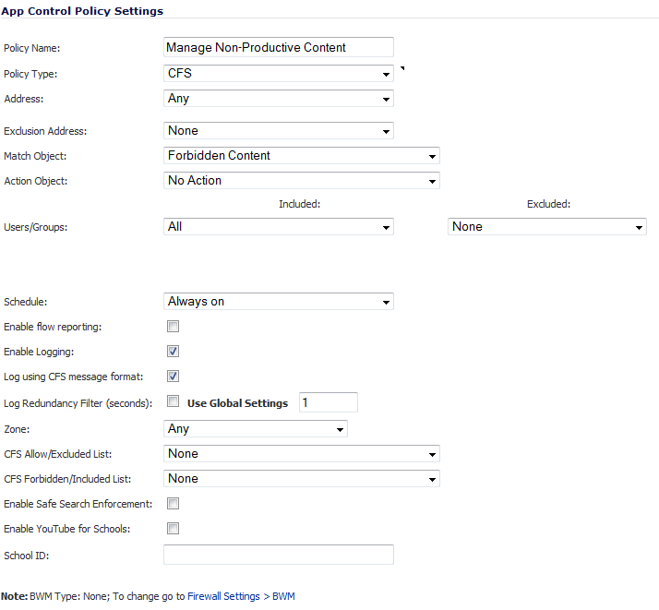Uncheck the Enable Logging checkbox
The height and width of the screenshot is (610, 659).
click(x=173, y=352)
